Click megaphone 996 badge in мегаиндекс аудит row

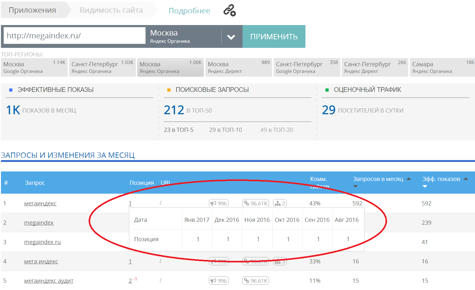[219, 280]
